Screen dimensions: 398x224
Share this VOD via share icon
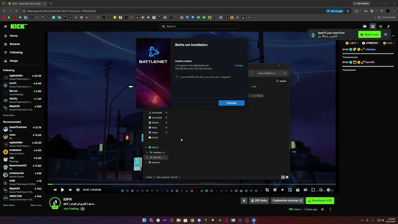pyautogui.click(x=322, y=209)
